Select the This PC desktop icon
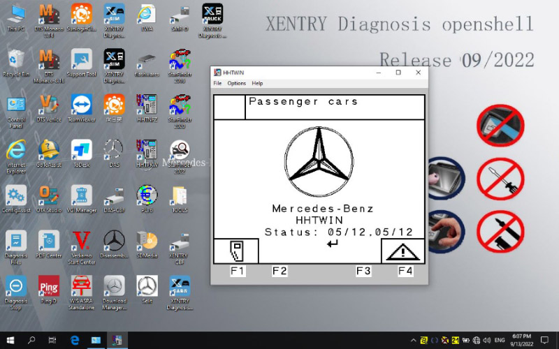This screenshot has height=349, width=559. pos(16,18)
